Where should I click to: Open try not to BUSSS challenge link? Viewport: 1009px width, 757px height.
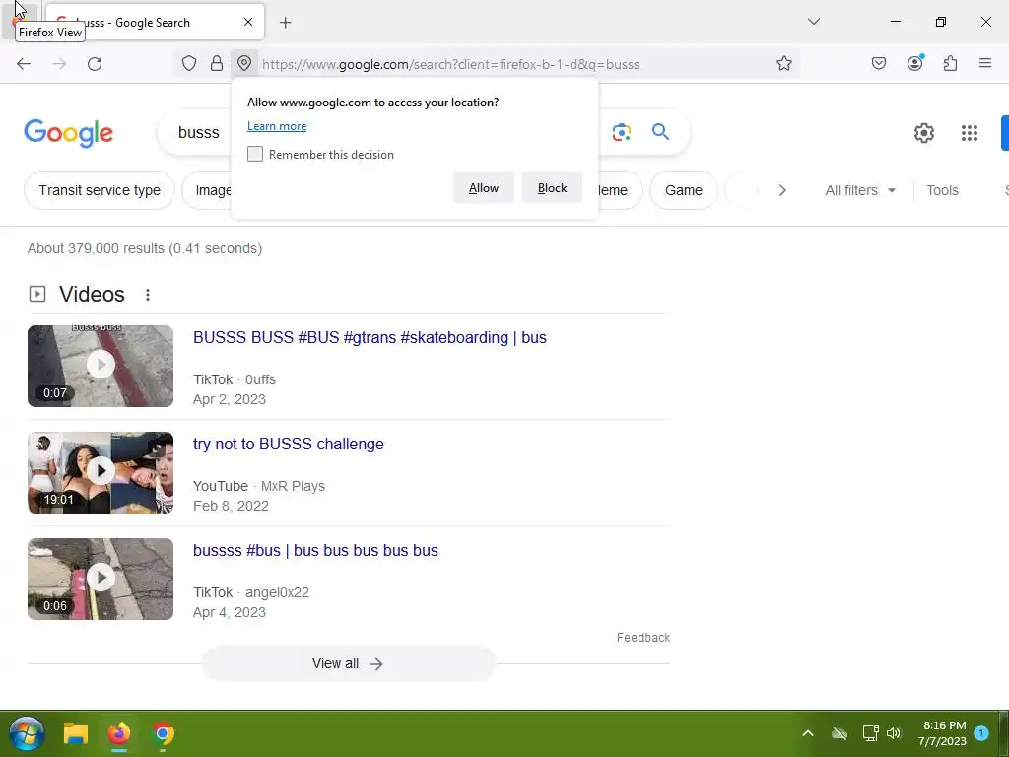[289, 445]
